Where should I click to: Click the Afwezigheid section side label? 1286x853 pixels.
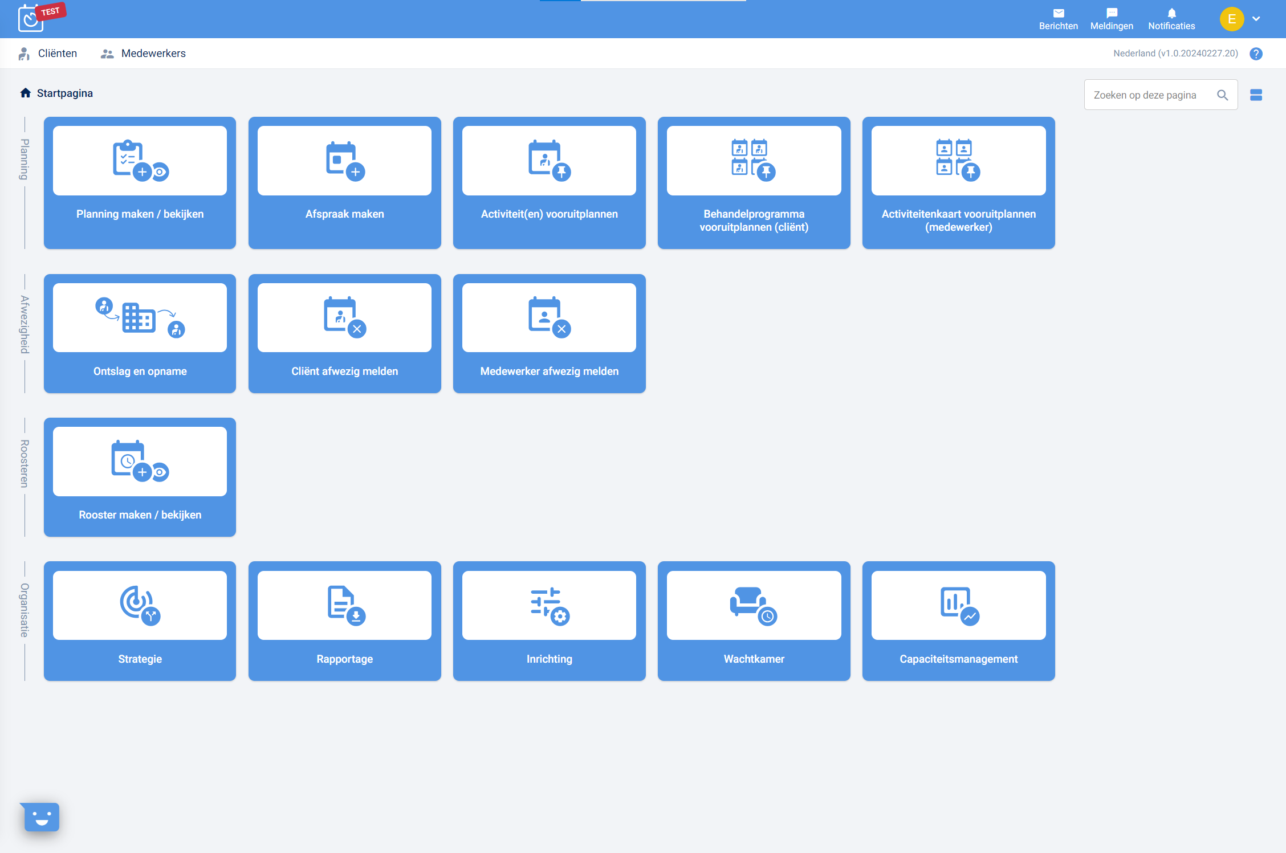point(25,325)
